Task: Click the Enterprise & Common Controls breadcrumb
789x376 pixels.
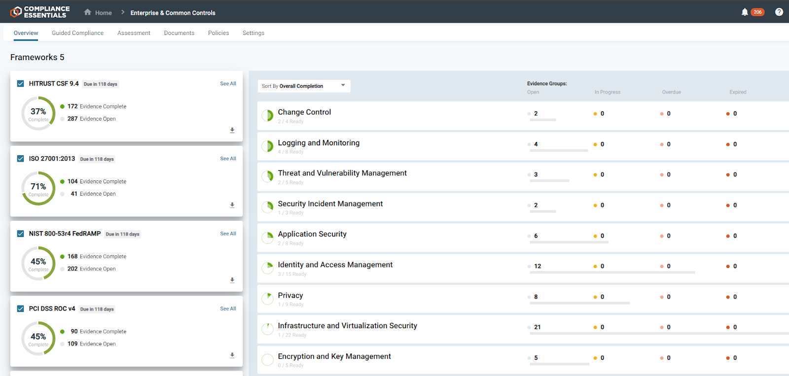Action: [173, 13]
